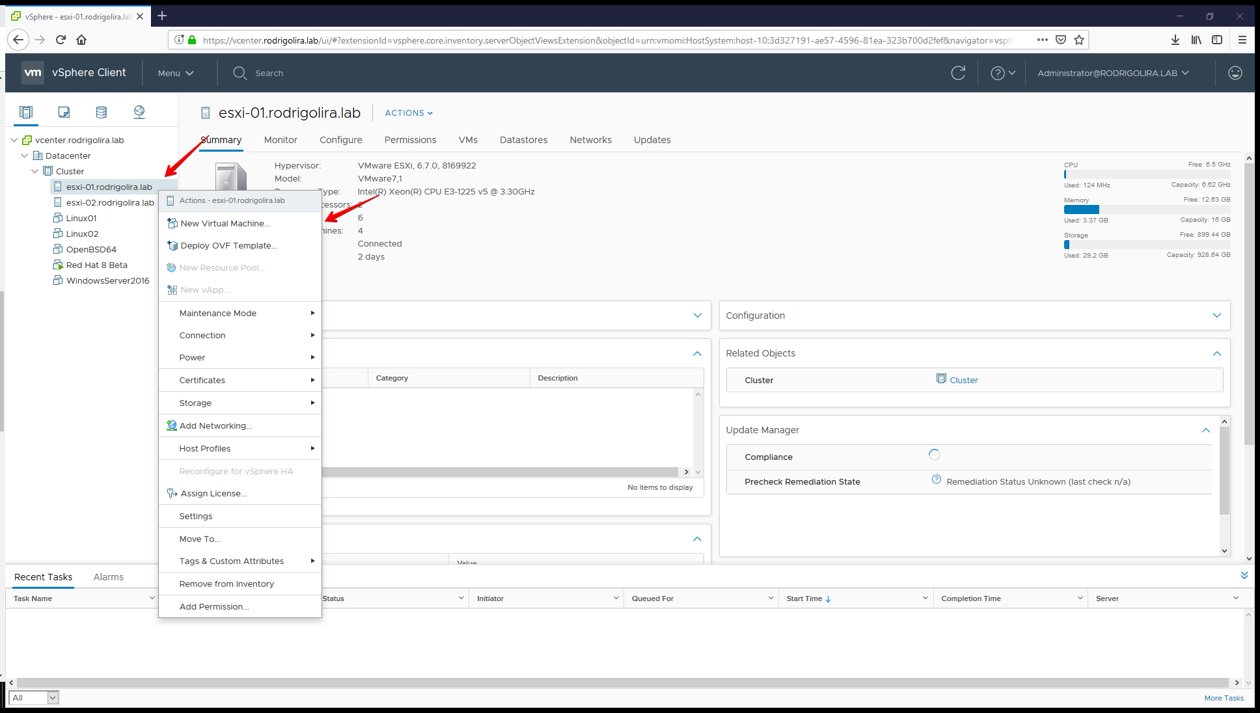Click the help question mark icon
Image resolution: width=1260 pixels, height=713 pixels.
(998, 73)
